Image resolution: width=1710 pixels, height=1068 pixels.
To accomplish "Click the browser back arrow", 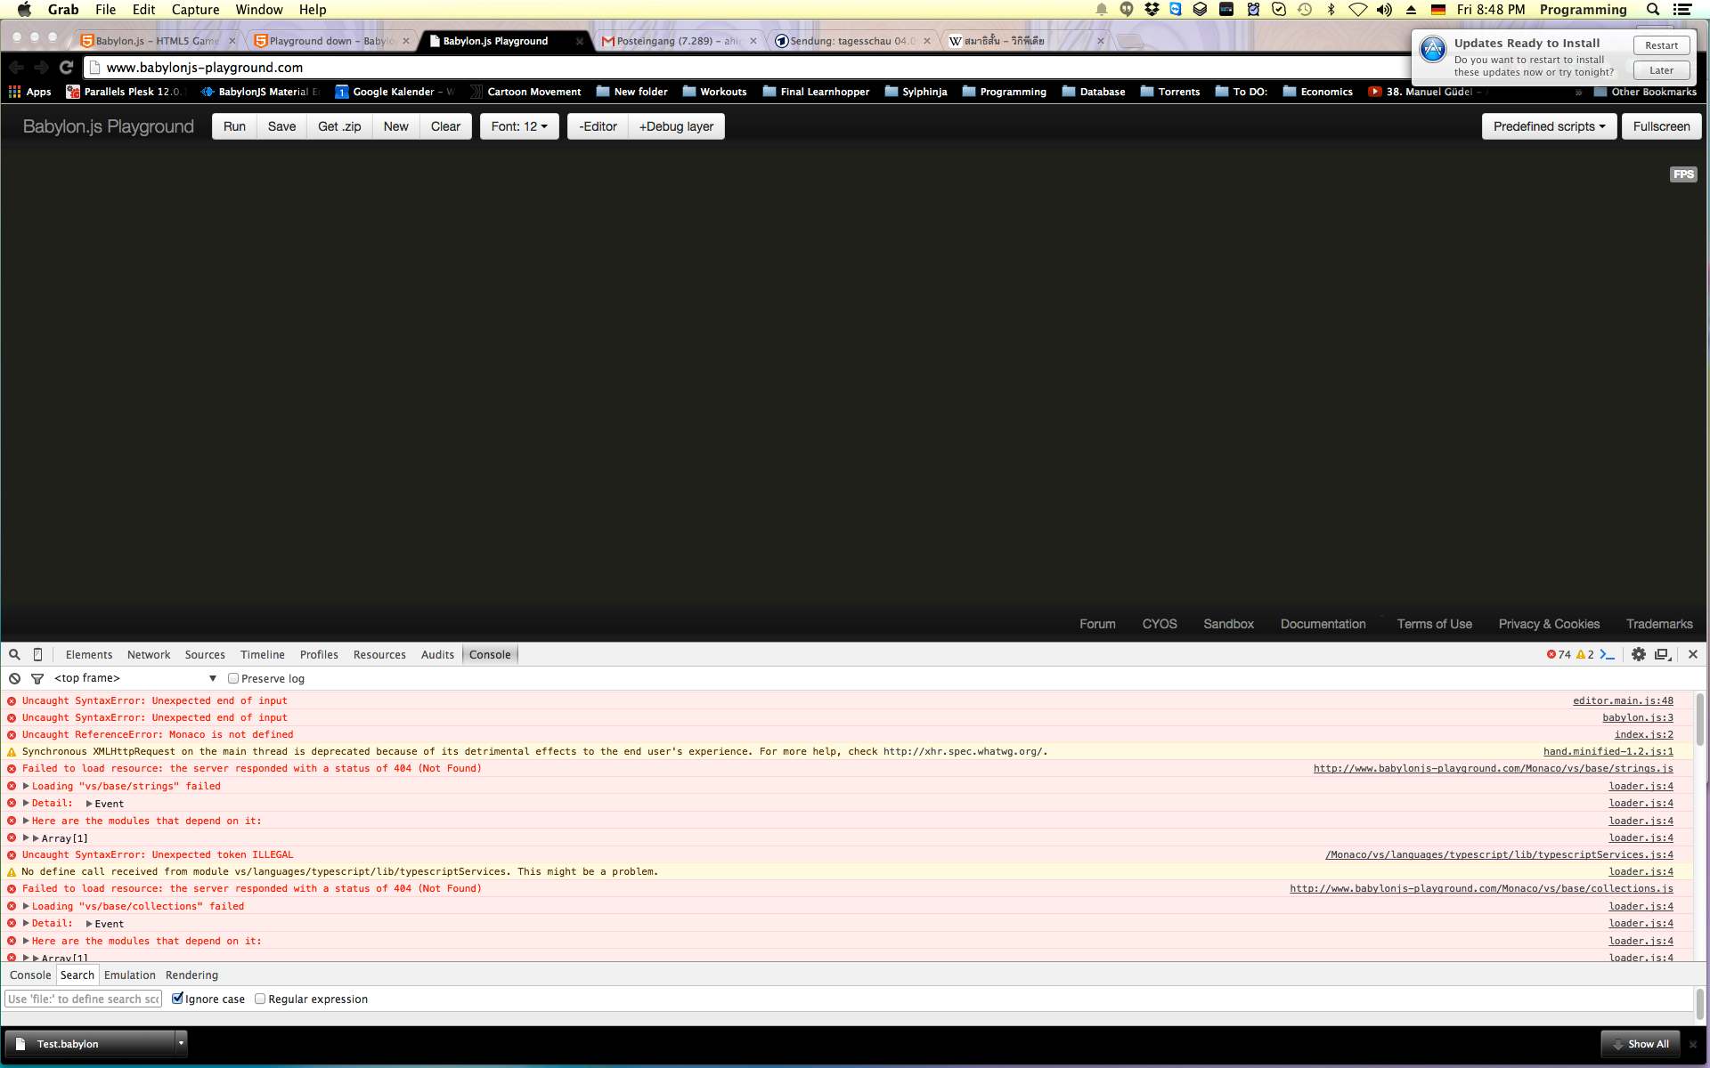I will [x=16, y=67].
